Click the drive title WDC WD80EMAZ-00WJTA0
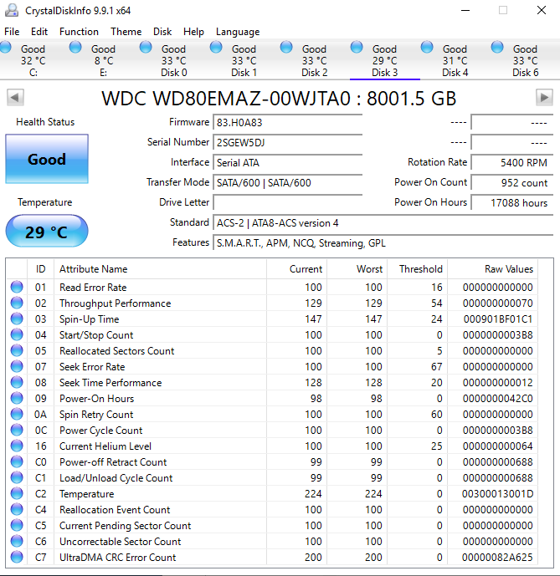This screenshot has height=576, width=560. pos(279,99)
